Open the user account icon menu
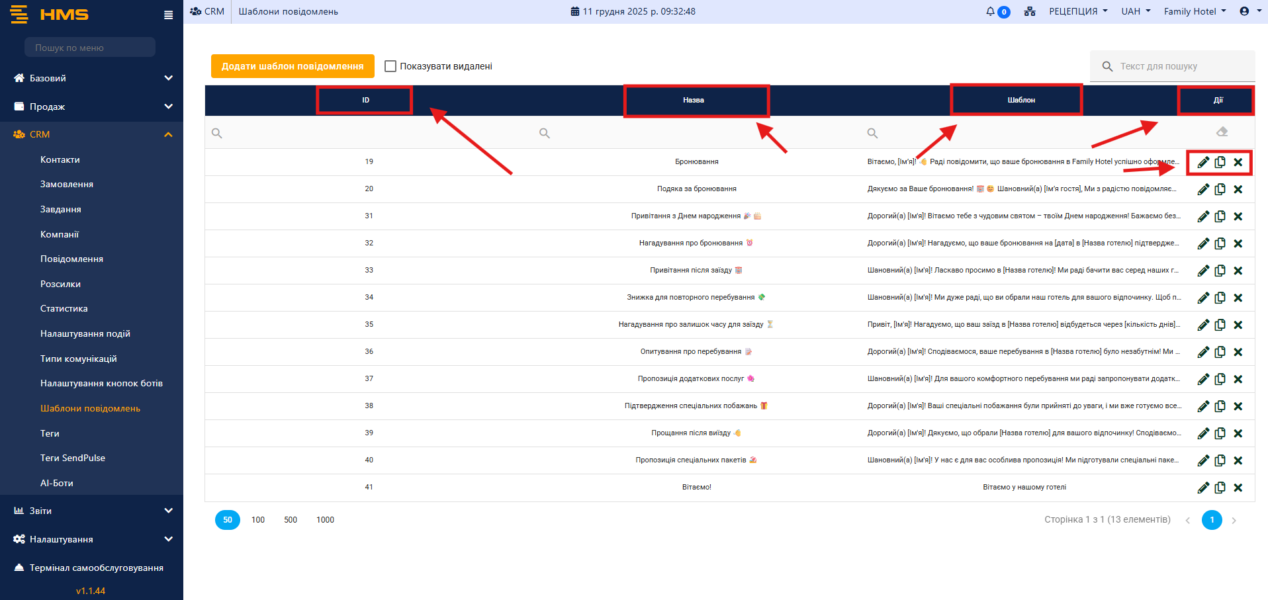This screenshot has width=1268, height=600. coord(1245,11)
